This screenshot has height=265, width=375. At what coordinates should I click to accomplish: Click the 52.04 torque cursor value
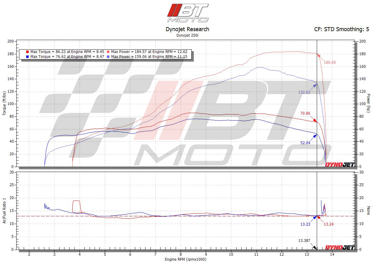[x=305, y=143]
